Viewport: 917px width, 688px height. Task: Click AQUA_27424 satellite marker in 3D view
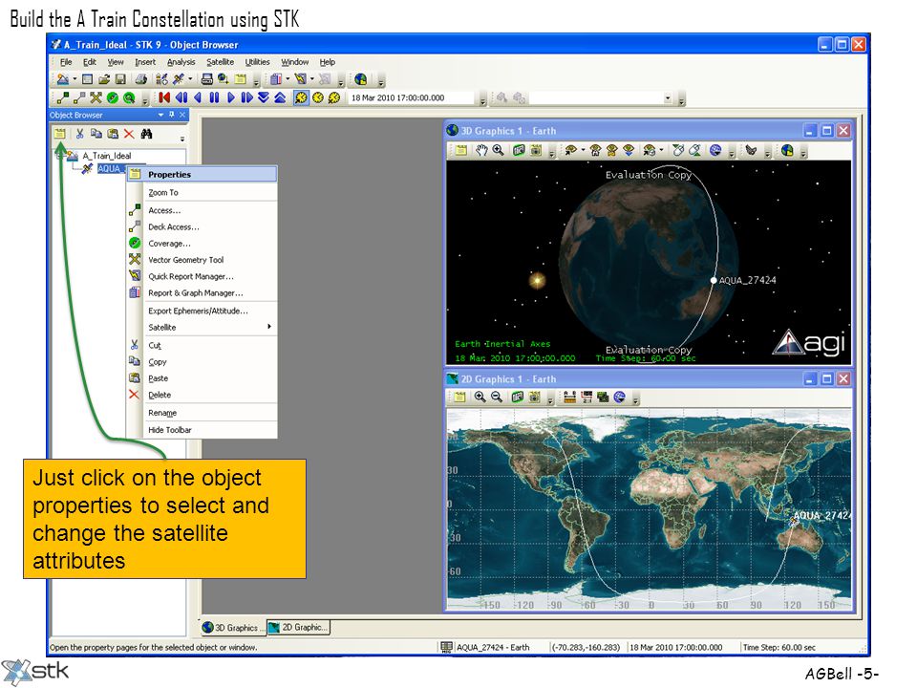pos(714,280)
